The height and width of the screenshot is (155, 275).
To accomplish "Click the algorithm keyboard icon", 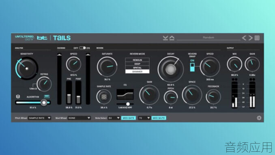I will tap(47, 96).
